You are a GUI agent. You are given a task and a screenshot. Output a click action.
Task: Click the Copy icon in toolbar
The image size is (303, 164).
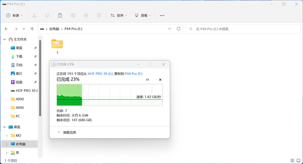pos(47,15)
